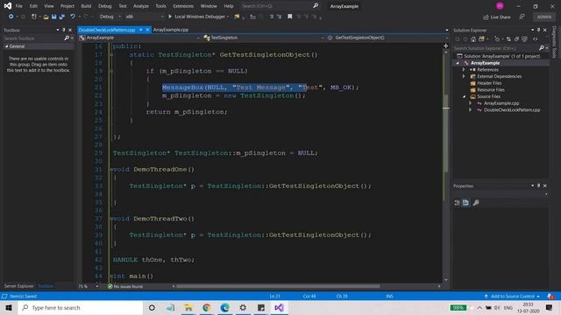This screenshot has width=561, height=315.
Task: Toggle auto-hide pin on Solution Explorer
Action: point(539,30)
